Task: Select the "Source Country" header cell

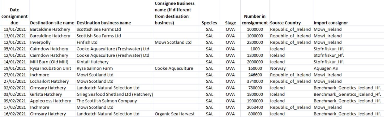Action: (x=285, y=23)
